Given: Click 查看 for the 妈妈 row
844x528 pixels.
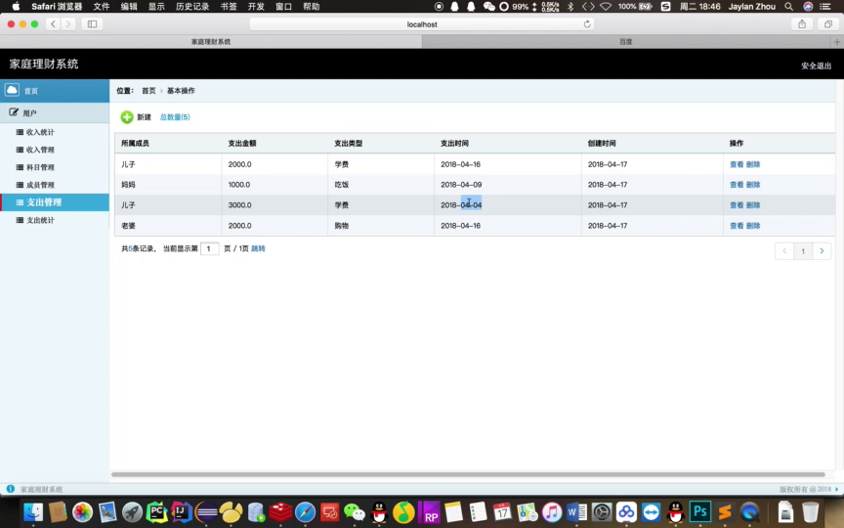Looking at the screenshot, I should coord(737,185).
